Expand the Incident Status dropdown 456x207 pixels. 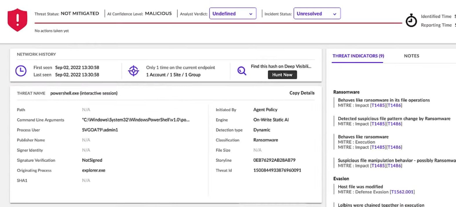[317, 14]
